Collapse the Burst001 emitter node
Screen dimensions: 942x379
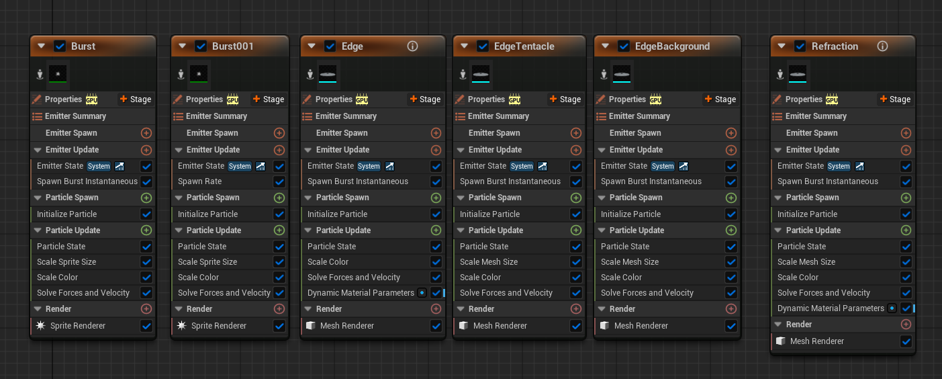click(183, 46)
